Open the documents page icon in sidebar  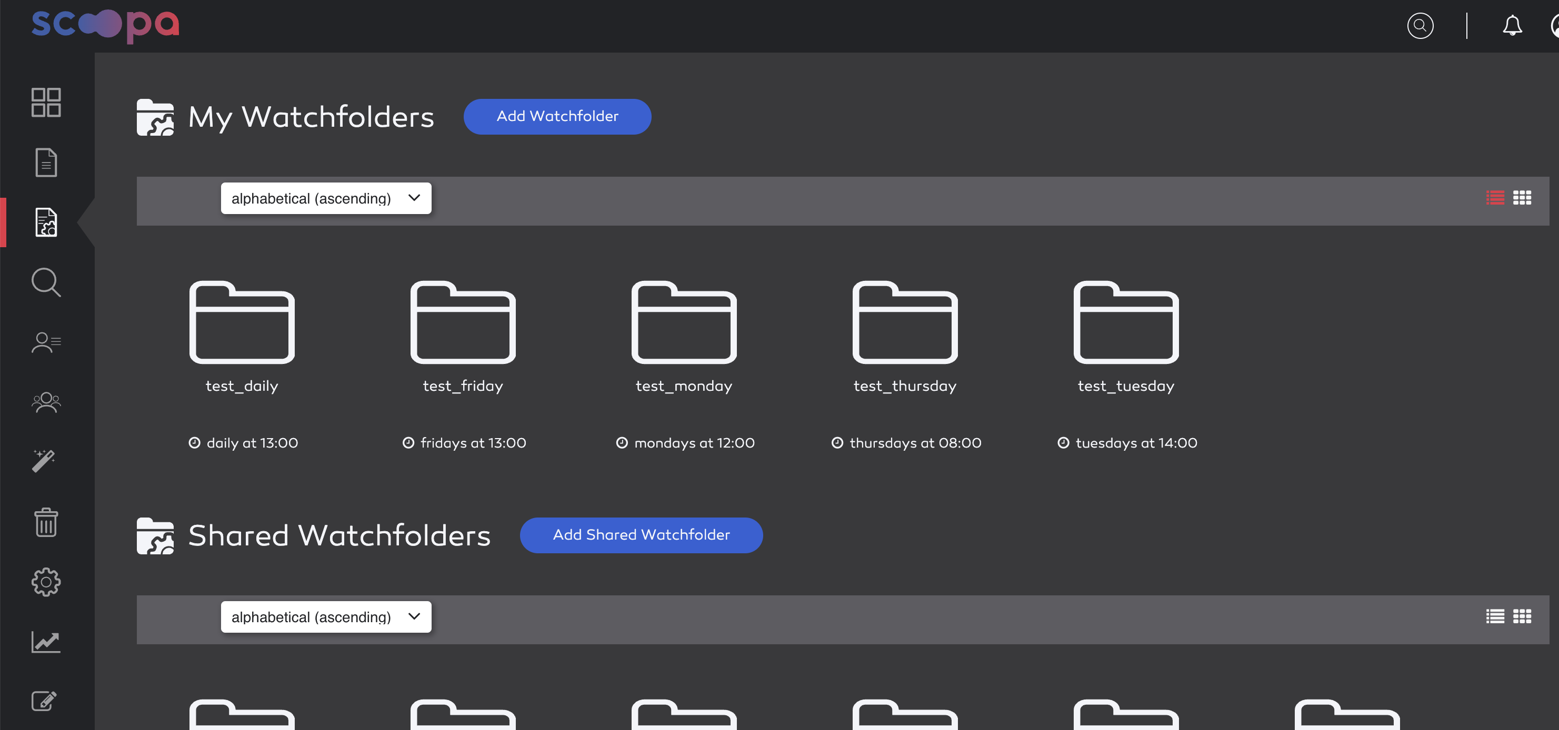point(46,162)
